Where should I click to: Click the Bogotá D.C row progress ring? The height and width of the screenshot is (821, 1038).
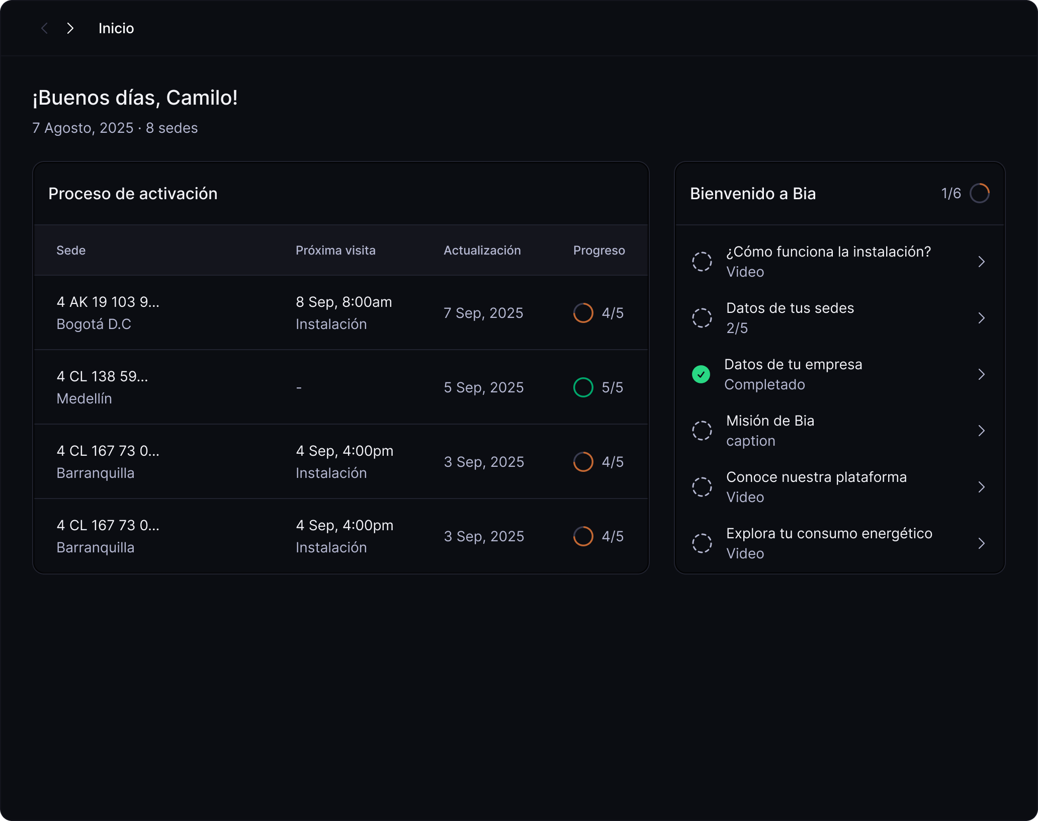[583, 313]
